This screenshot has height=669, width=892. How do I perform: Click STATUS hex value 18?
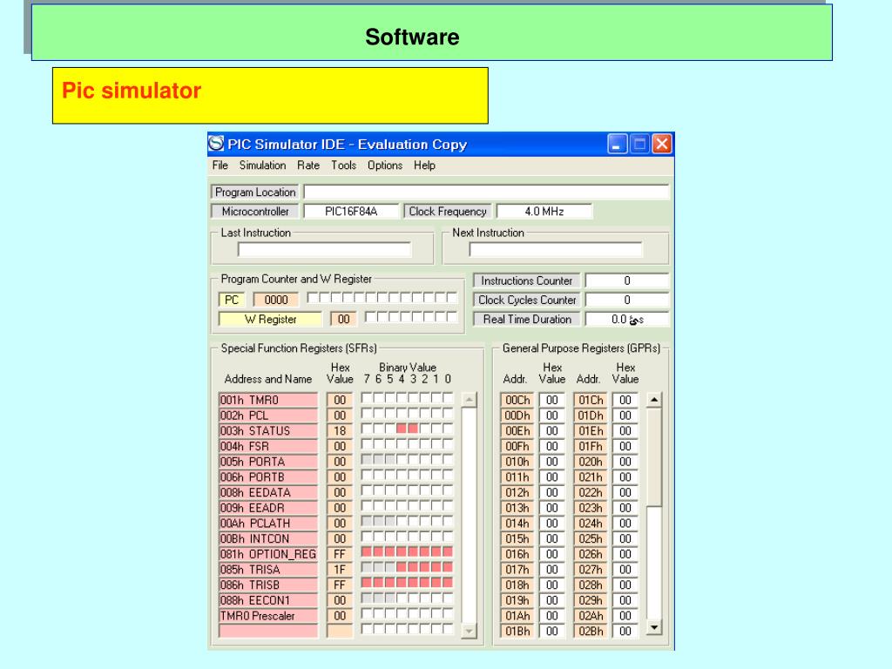coord(340,430)
